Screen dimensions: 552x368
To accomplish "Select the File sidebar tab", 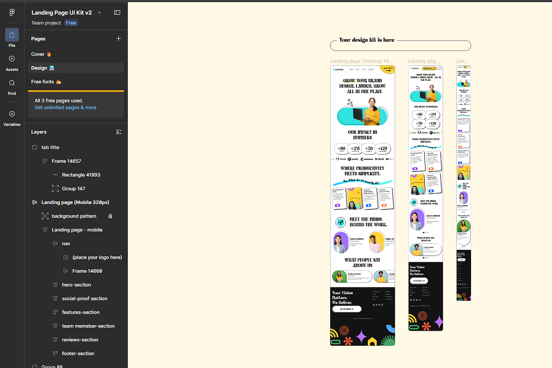I will tap(12, 38).
